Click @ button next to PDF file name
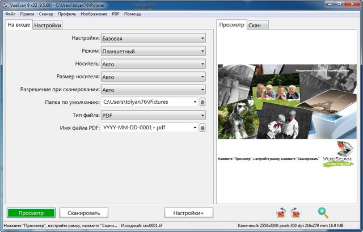 coord(202,128)
